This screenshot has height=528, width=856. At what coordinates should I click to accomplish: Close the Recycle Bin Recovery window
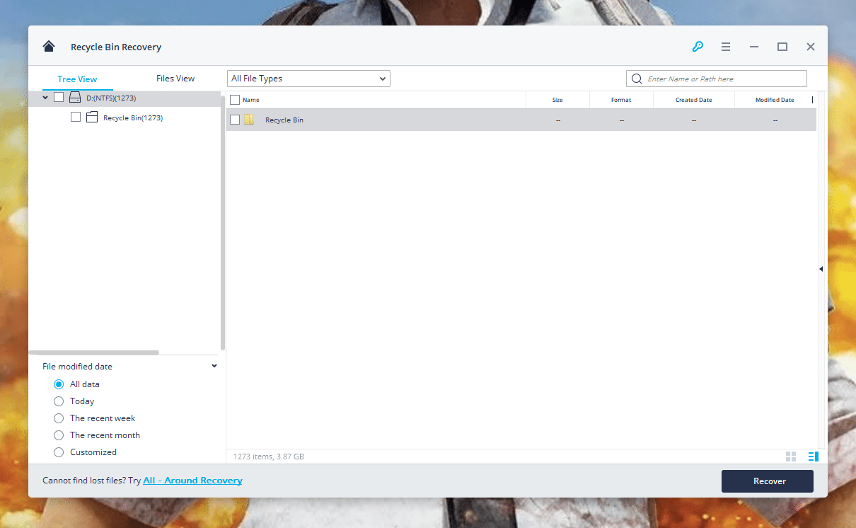coord(811,47)
